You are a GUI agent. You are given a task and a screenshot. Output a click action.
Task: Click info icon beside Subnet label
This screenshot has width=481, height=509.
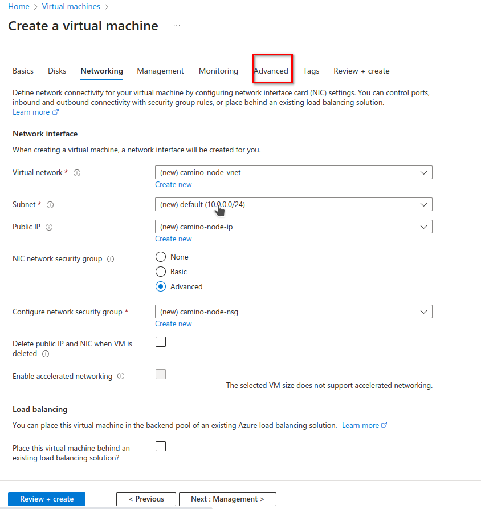(50, 205)
